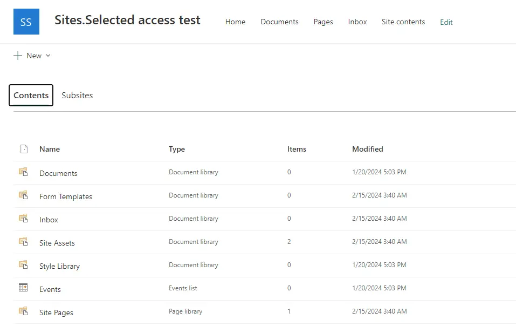Click the SS site logo tile
516x333 pixels.
click(26, 22)
